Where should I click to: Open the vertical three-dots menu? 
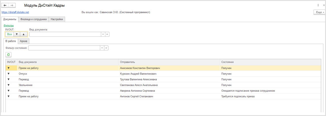click(318, 5)
